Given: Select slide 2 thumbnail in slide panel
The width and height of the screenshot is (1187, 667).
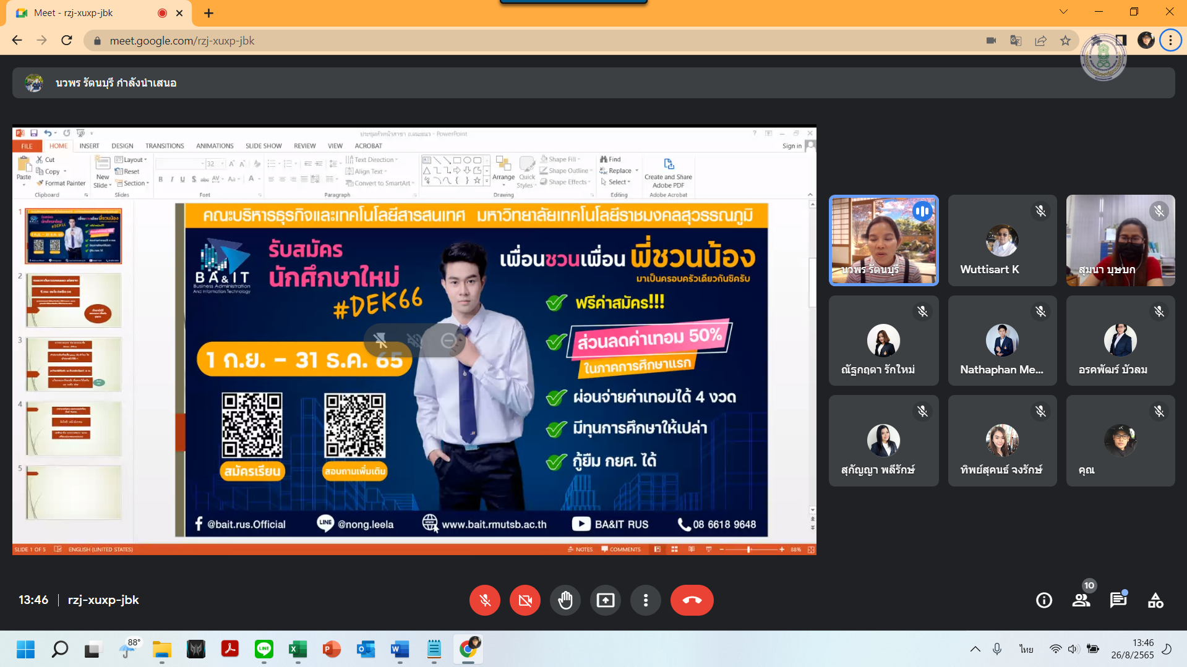Looking at the screenshot, I should click(x=74, y=300).
